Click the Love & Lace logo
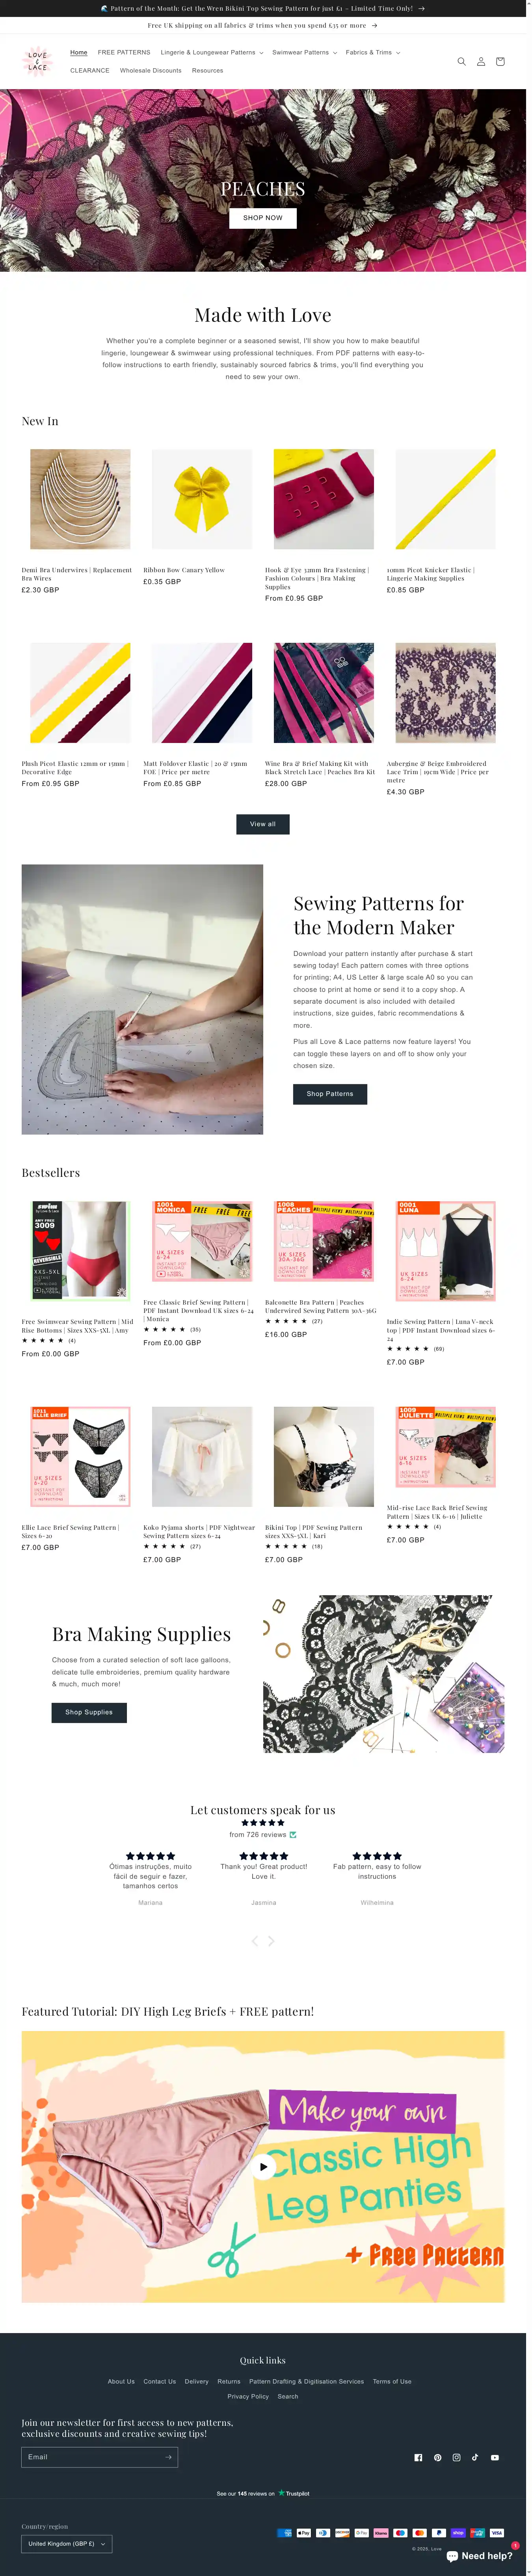The image size is (532, 2576). point(38,61)
